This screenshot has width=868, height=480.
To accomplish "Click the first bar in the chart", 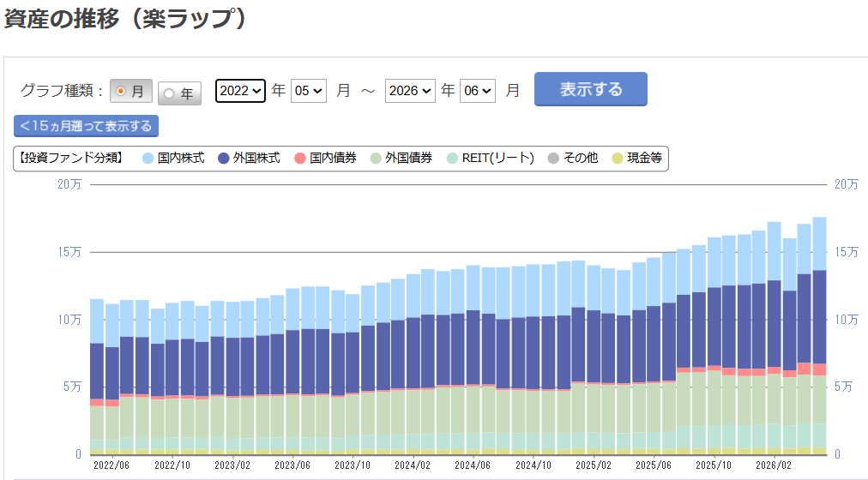I will tap(97, 376).
